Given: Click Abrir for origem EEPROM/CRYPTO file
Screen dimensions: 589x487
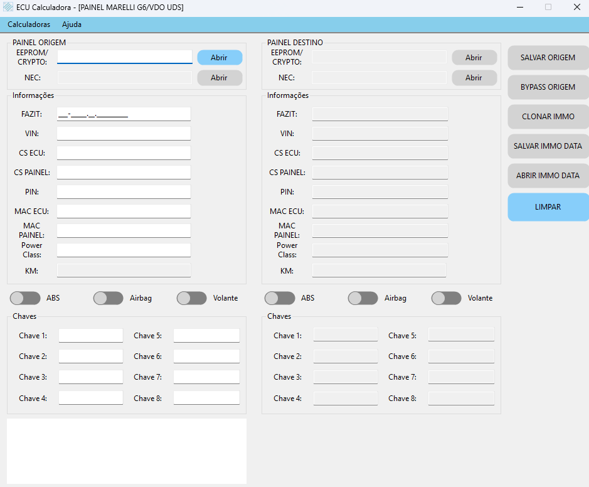Looking at the screenshot, I should click(x=220, y=58).
